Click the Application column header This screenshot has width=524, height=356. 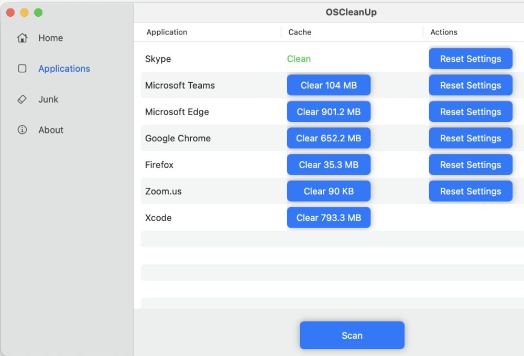pos(167,32)
